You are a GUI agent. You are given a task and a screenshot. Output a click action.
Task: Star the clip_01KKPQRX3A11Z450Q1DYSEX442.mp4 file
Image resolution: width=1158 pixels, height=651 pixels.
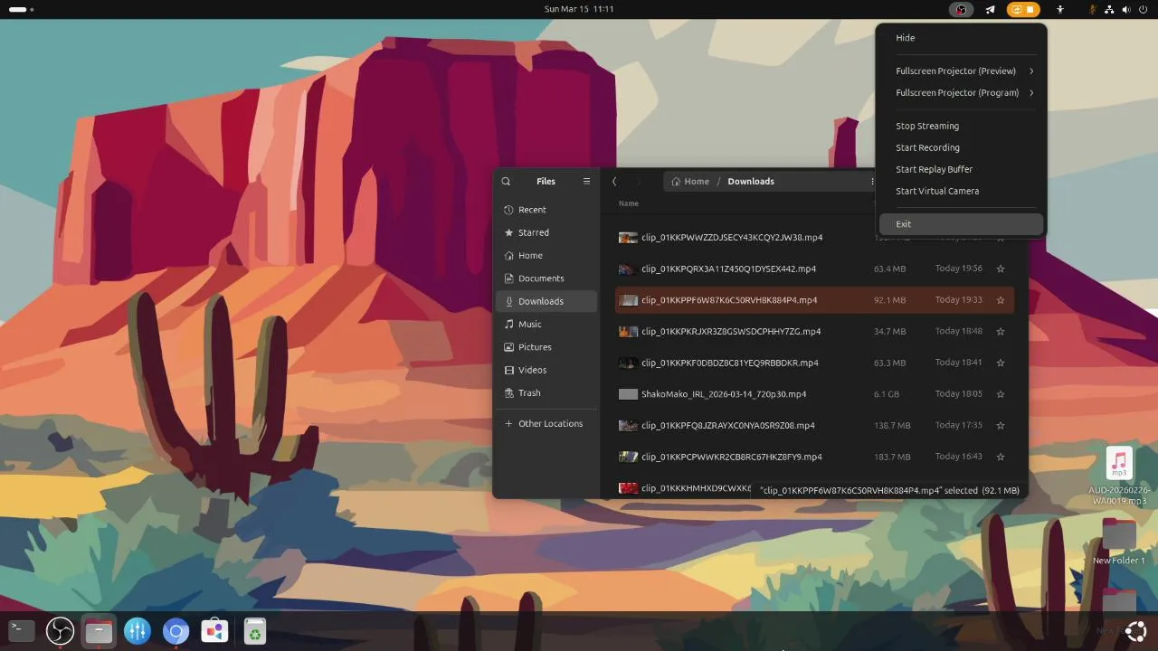tap(1001, 269)
